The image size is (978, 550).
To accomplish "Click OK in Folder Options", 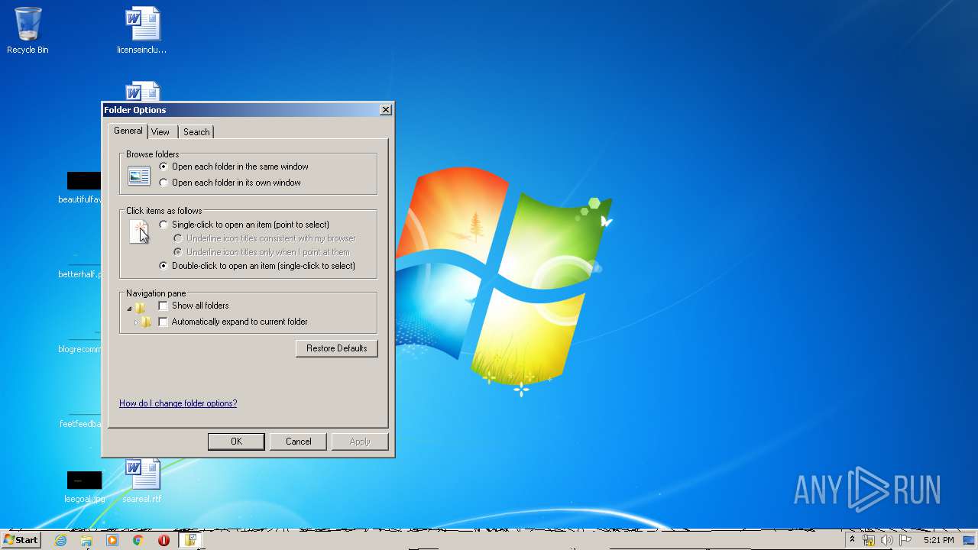I will 236,442.
